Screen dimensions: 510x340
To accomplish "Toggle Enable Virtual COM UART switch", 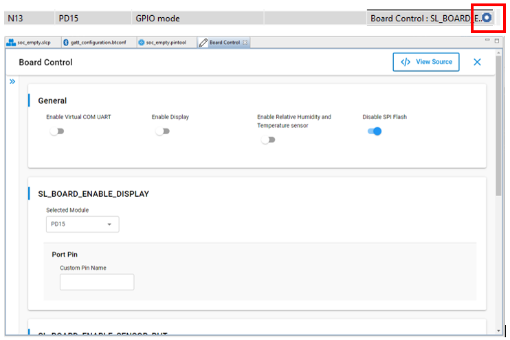I will pos(57,131).
